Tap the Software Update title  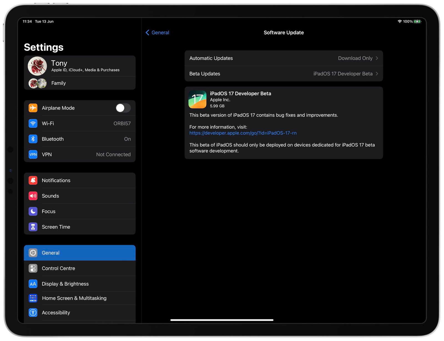[284, 33]
